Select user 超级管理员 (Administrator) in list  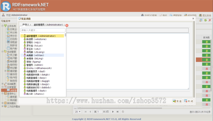pyautogui.click(x=42, y=36)
